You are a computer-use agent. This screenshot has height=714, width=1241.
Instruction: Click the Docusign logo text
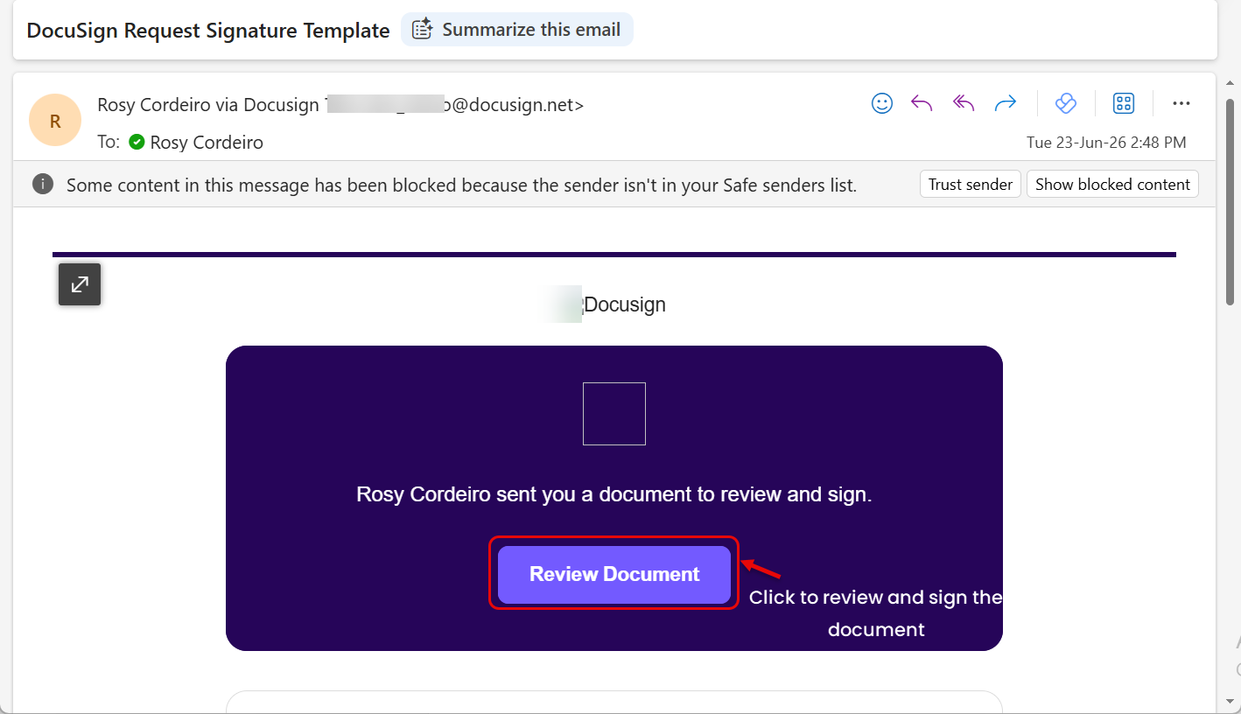point(624,304)
